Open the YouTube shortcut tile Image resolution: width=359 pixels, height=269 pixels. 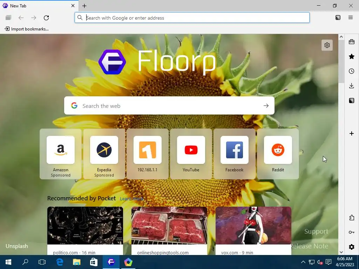191,154
